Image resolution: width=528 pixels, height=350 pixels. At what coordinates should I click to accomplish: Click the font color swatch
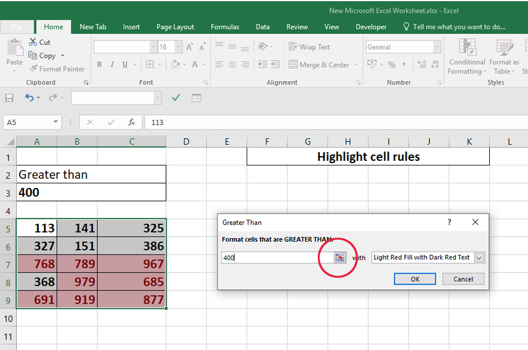click(196, 65)
